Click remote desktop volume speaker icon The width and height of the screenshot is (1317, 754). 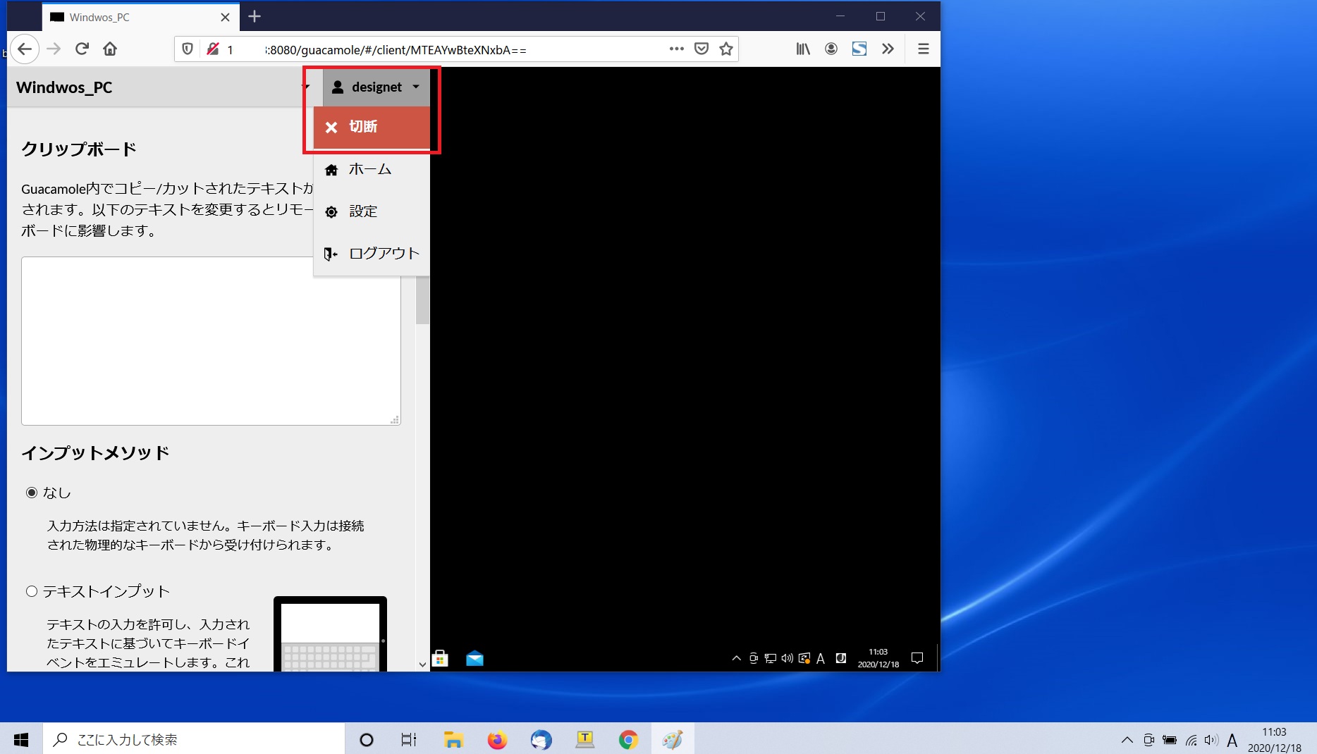click(787, 658)
